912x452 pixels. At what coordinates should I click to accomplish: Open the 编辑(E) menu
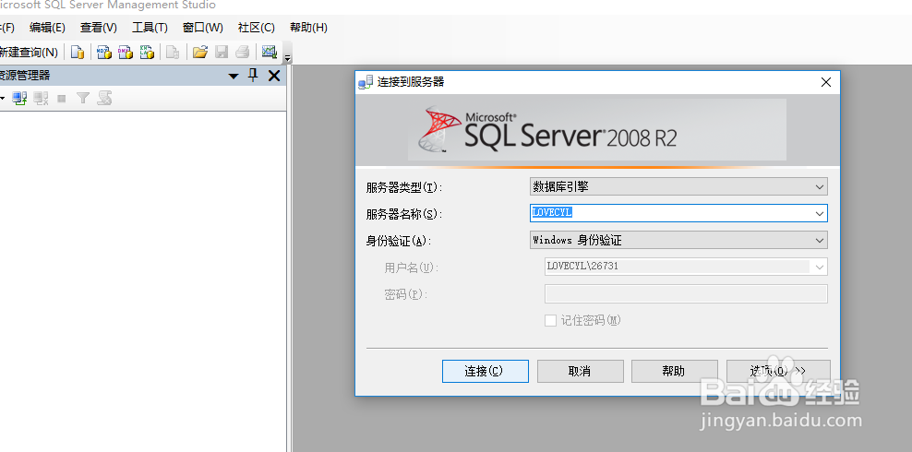point(48,28)
